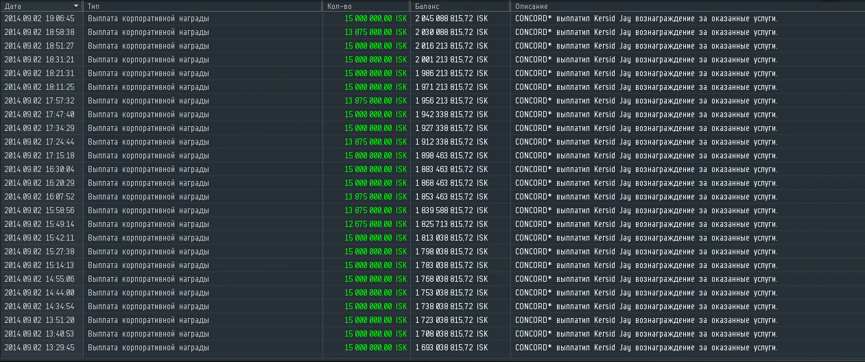The image size is (865, 362).
Task: Click the amount 12 675 000,00 ISK
Action: click(x=376, y=224)
